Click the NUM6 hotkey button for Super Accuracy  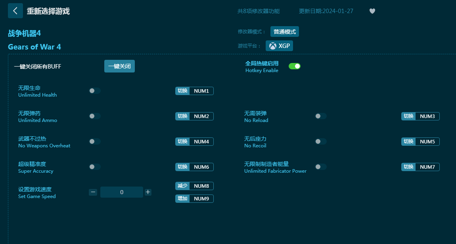point(194,167)
